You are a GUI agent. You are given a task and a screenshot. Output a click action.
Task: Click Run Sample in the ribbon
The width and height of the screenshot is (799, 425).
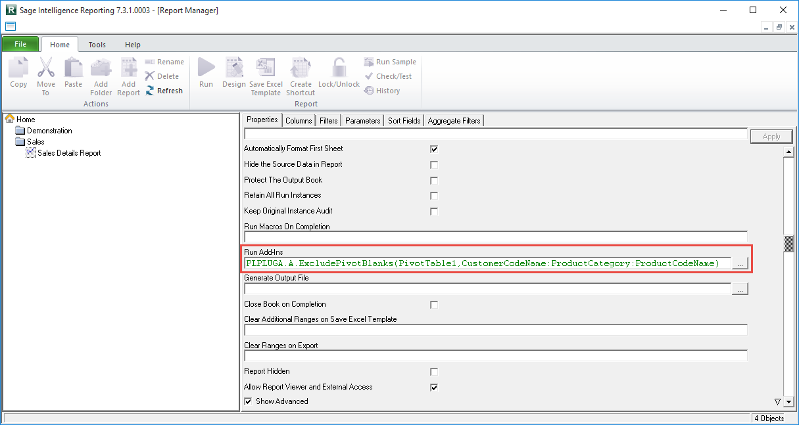click(390, 62)
